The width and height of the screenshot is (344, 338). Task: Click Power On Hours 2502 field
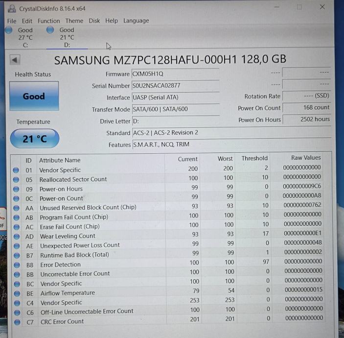[x=307, y=119]
